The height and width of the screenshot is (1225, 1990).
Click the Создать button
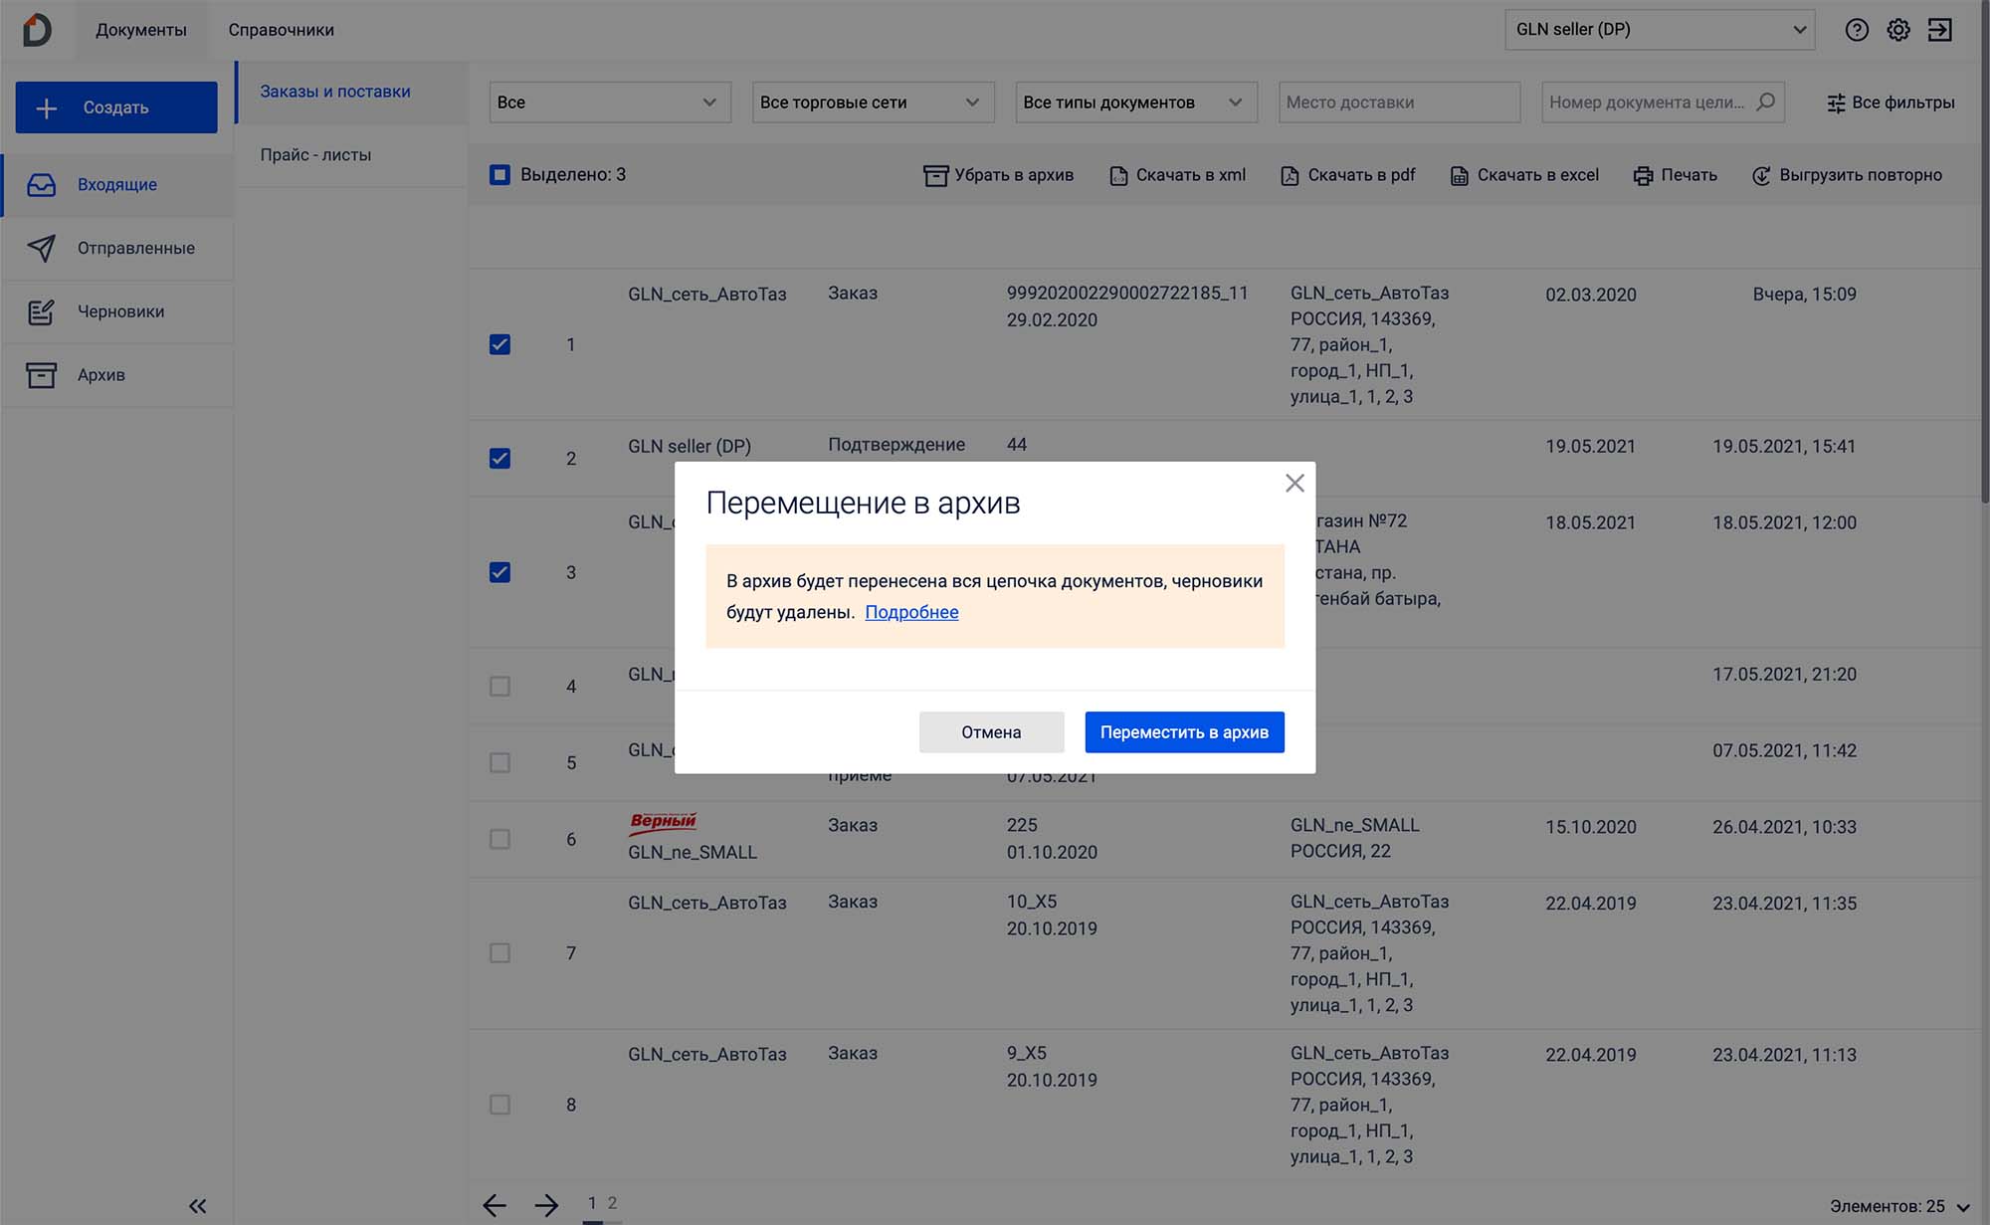[116, 107]
